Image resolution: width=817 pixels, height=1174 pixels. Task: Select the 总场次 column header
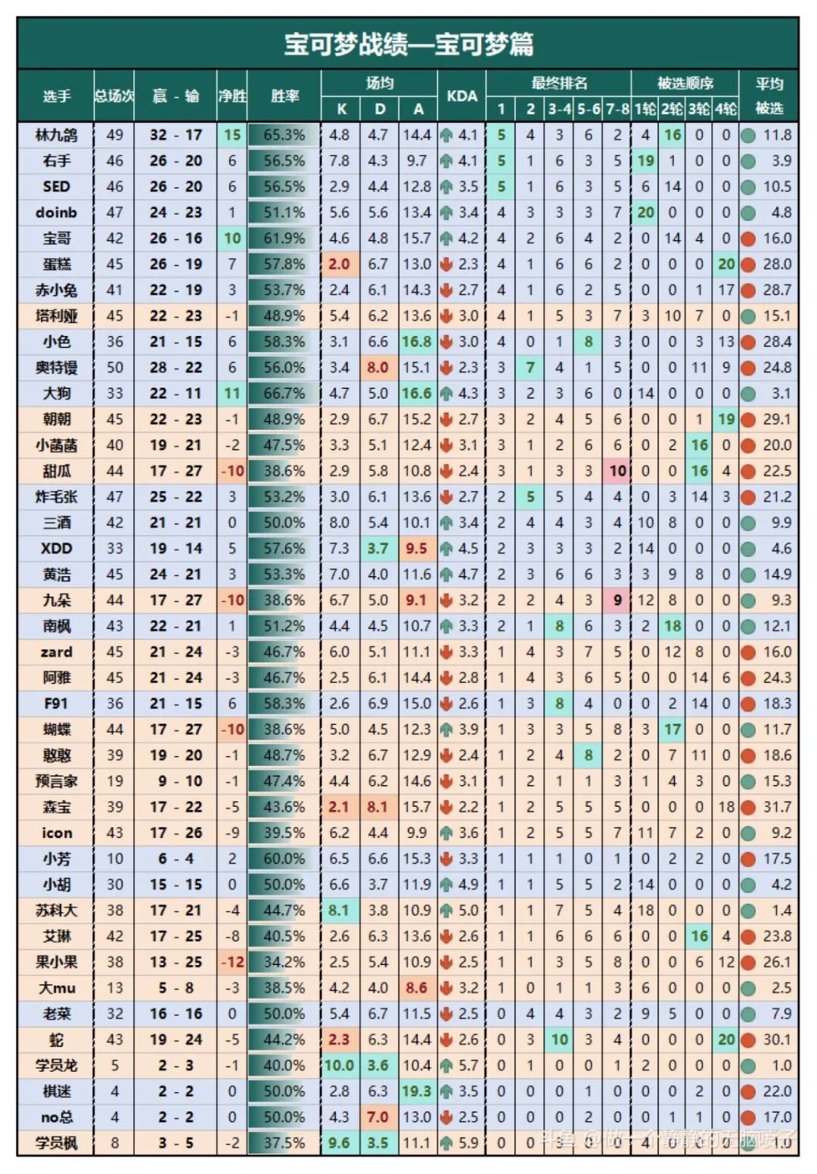click(x=114, y=96)
